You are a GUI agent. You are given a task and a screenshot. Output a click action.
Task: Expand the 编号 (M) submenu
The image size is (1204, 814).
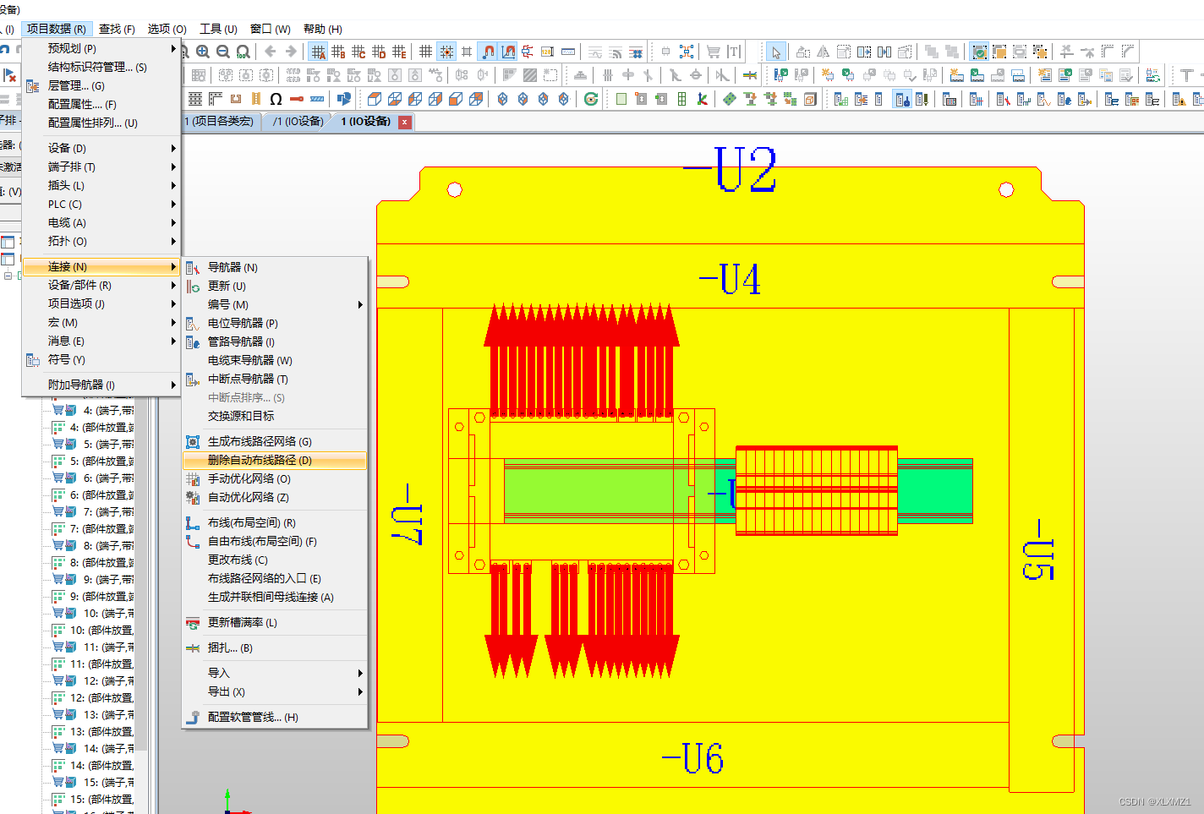click(275, 304)
